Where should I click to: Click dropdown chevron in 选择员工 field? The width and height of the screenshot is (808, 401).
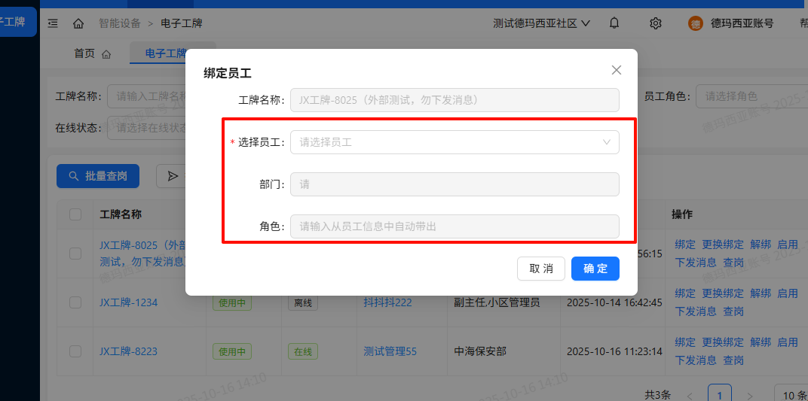[x=607, y=142]
